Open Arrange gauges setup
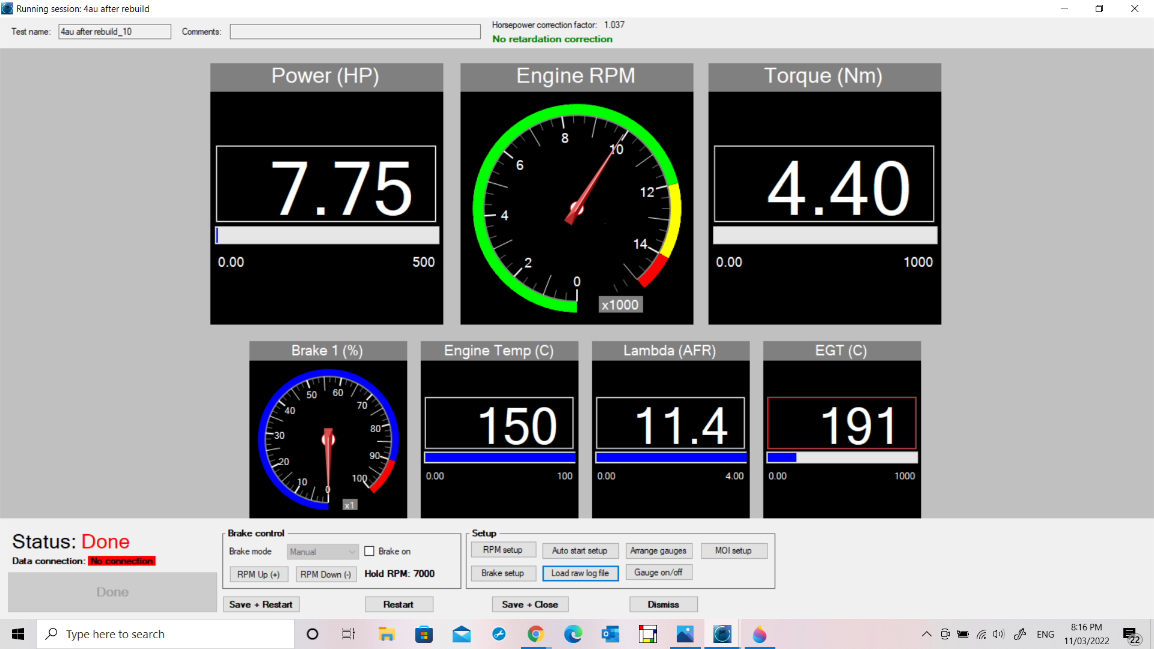This screenshot has width=1154, height=649. pyautogui.click(x=658, y=550)
